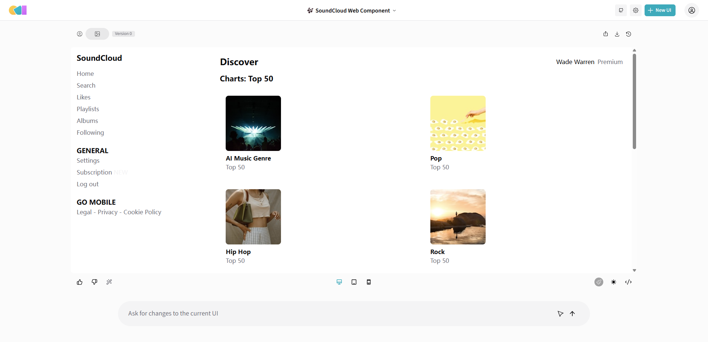Switch to tablet preview mode
Image resolution: width=708 pixels, height=342 pixels.
click(354, 282)
